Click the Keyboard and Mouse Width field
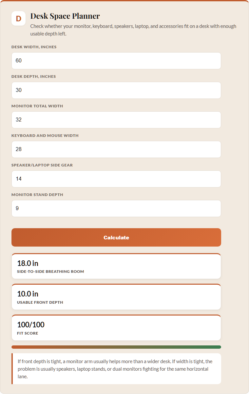Viewport: 249px width, 394px height. pyautogui.click(x=116, y=149)
